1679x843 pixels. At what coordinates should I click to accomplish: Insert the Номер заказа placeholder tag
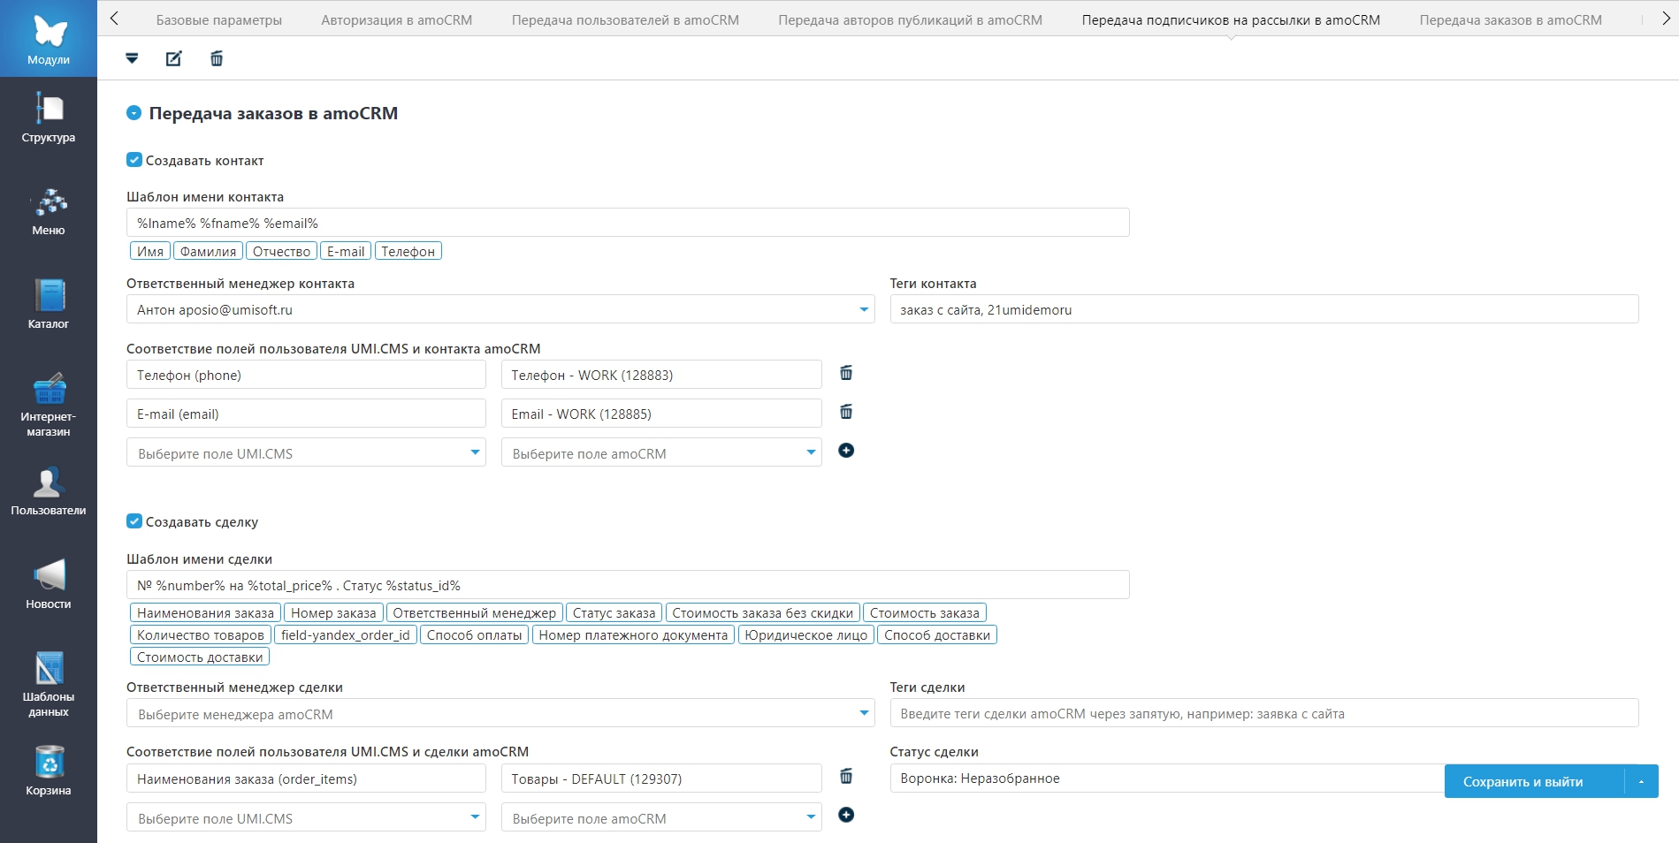click(333, 612)
